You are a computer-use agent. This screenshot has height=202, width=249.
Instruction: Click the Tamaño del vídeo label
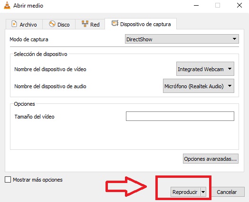point(34,117)
